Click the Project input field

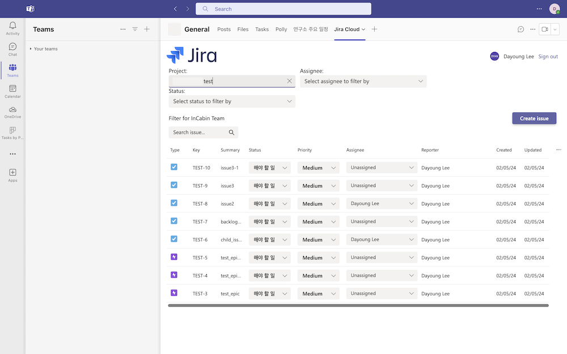point(232,81)
